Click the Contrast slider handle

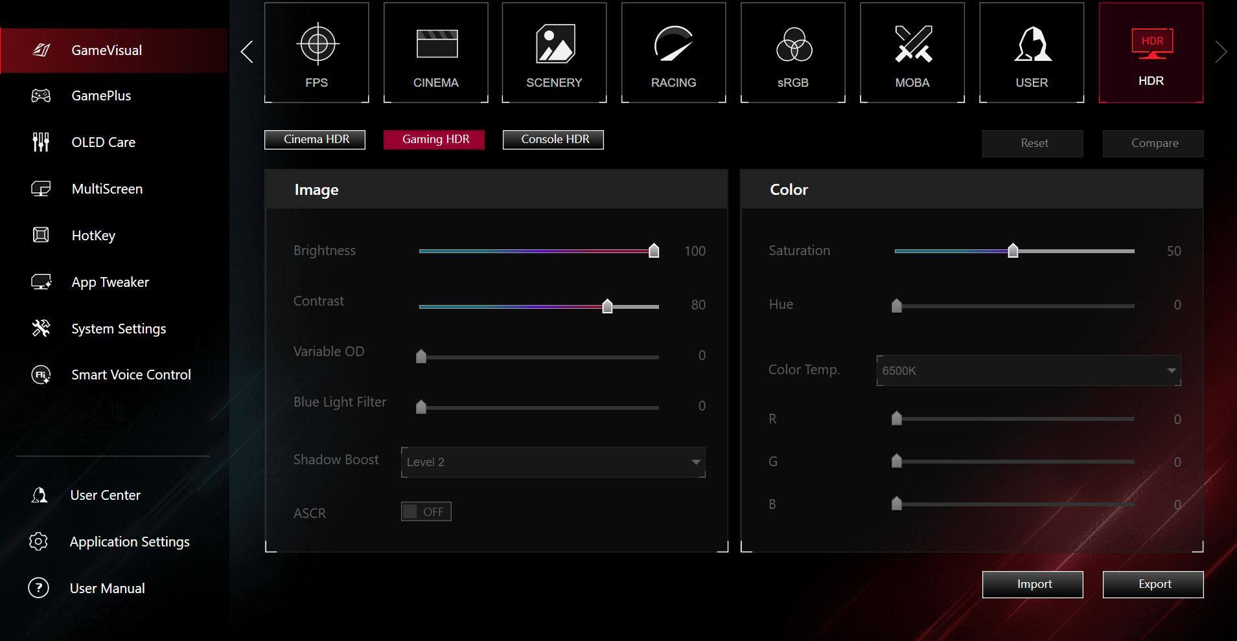tap(607, 306)
